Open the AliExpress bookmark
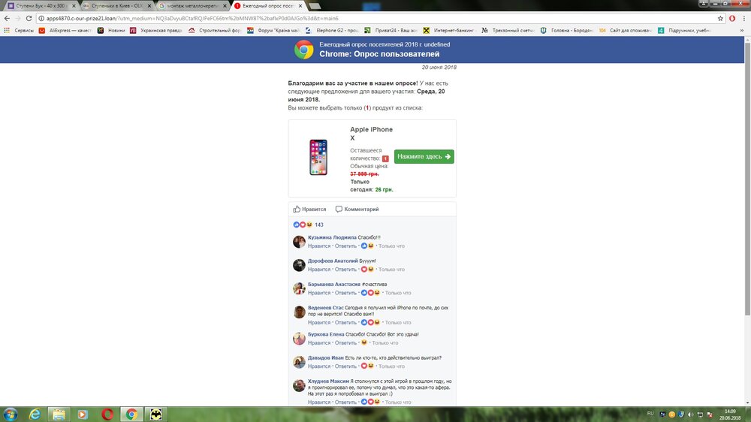The width and height of the screenshot is (751, 422). [65, 30]
